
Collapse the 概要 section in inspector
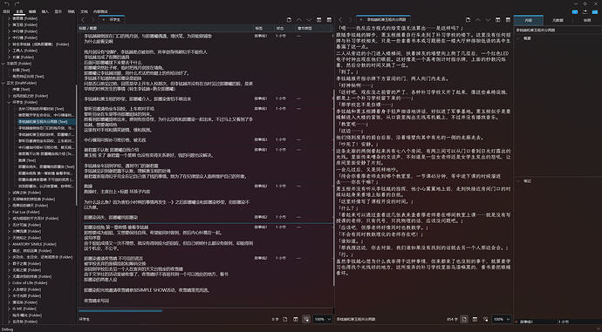[518, 38]
